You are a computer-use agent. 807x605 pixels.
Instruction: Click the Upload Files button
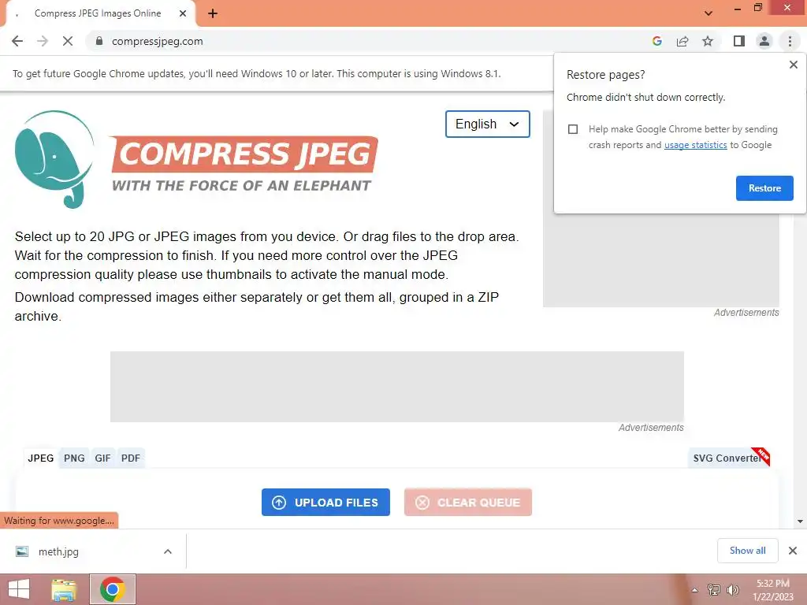tap(325, 502)
